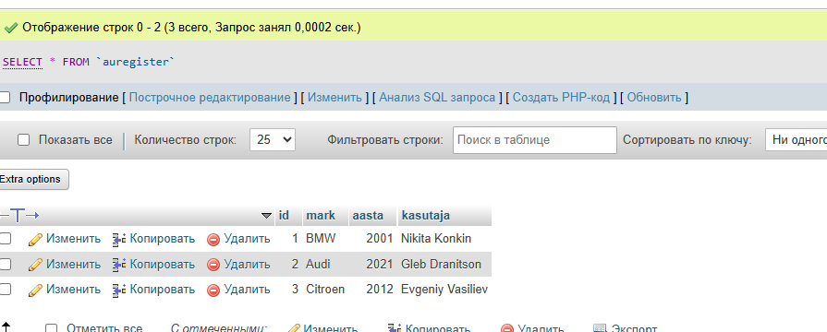Sort table by mark column header
The height and width of the screenshot is (332, 827).
(x=321, y=216)
